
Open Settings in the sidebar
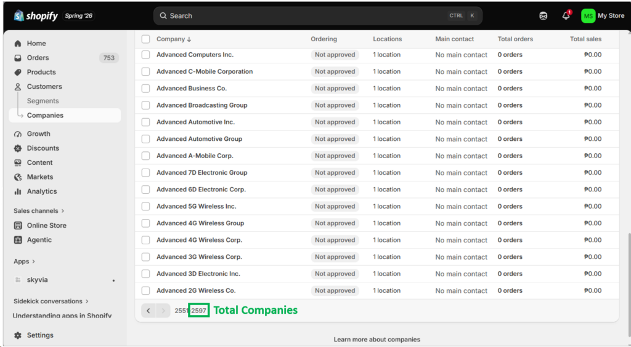[x=40, y=335]
